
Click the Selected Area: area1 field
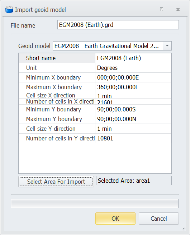[134, 181]
